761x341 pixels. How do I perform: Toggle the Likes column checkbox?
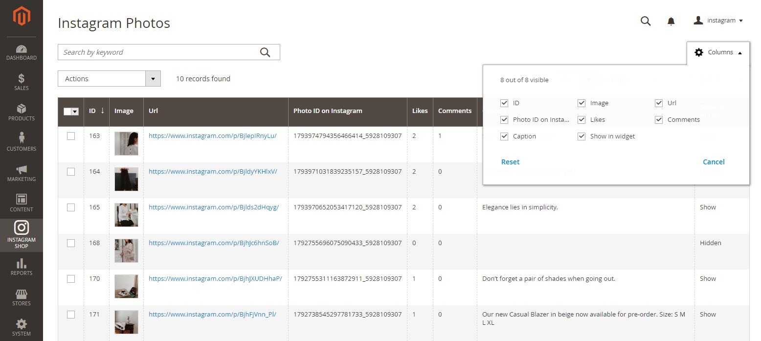point(582,120)
